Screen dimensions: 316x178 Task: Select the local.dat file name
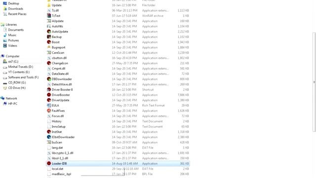(57, 169)
